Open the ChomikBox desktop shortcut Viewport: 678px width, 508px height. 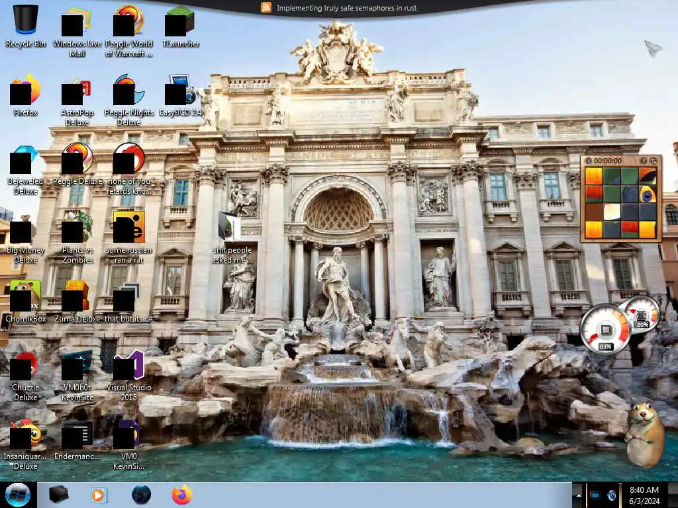[26, 302]
